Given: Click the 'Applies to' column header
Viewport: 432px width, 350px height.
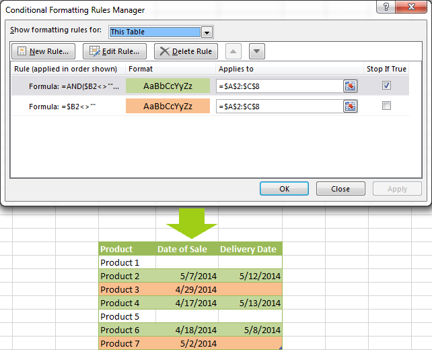Looking at the screenshot, I should point(289,69).
